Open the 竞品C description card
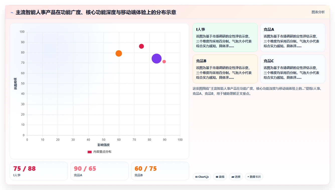The height and width of the screenshot is (190, 335). point(293,69)
